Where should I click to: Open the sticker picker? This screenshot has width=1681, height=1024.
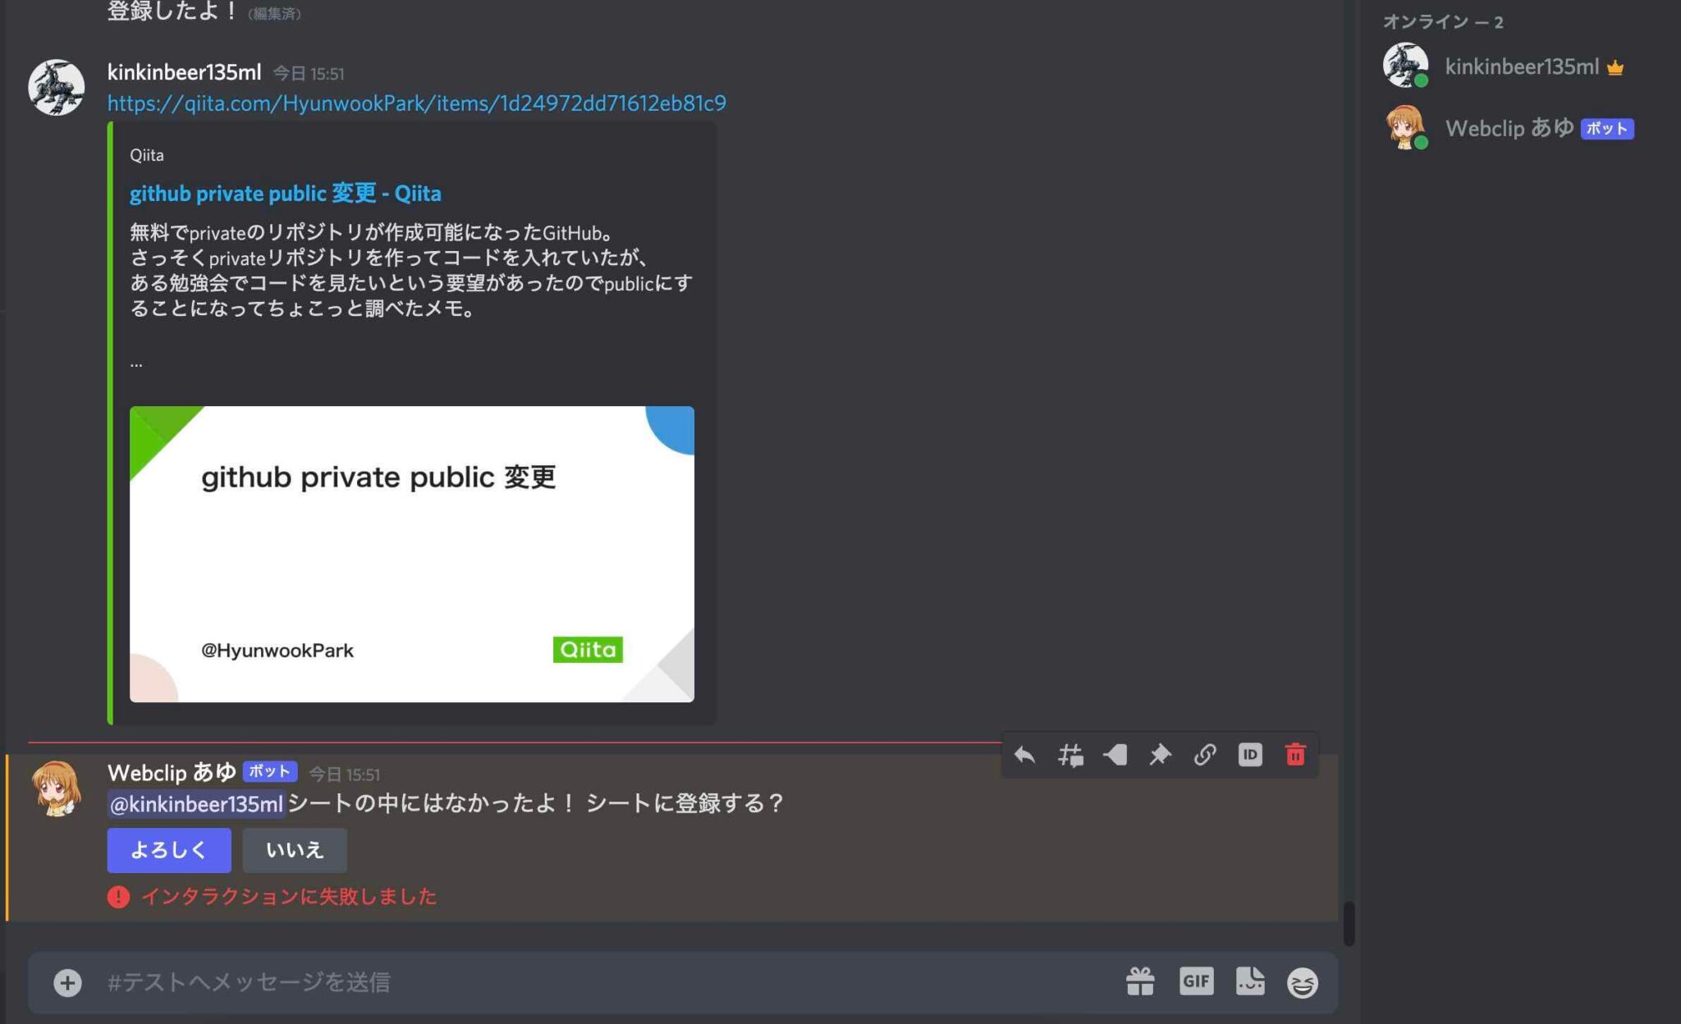1250,981
